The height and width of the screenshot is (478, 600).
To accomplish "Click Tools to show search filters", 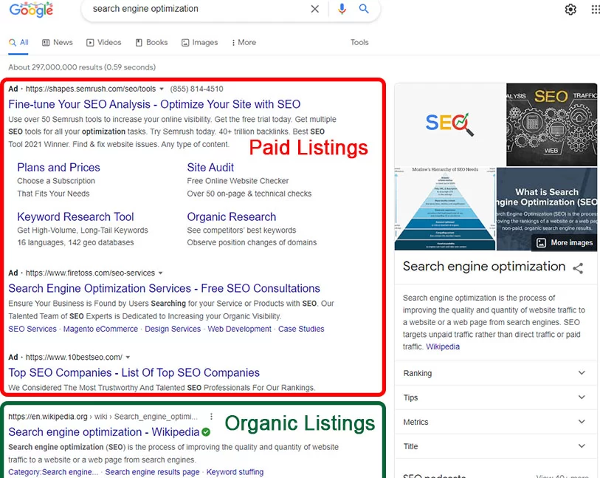I will click(359, 42).
